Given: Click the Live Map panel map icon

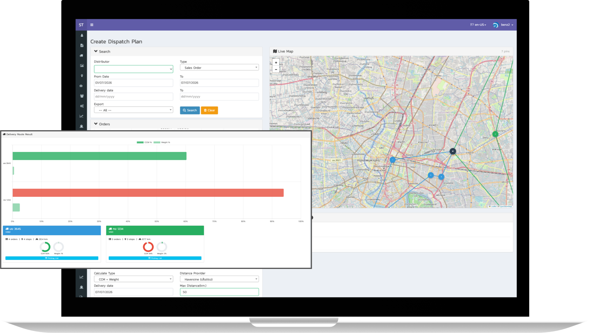Looking at the screenshot, I should coord(275,51).
